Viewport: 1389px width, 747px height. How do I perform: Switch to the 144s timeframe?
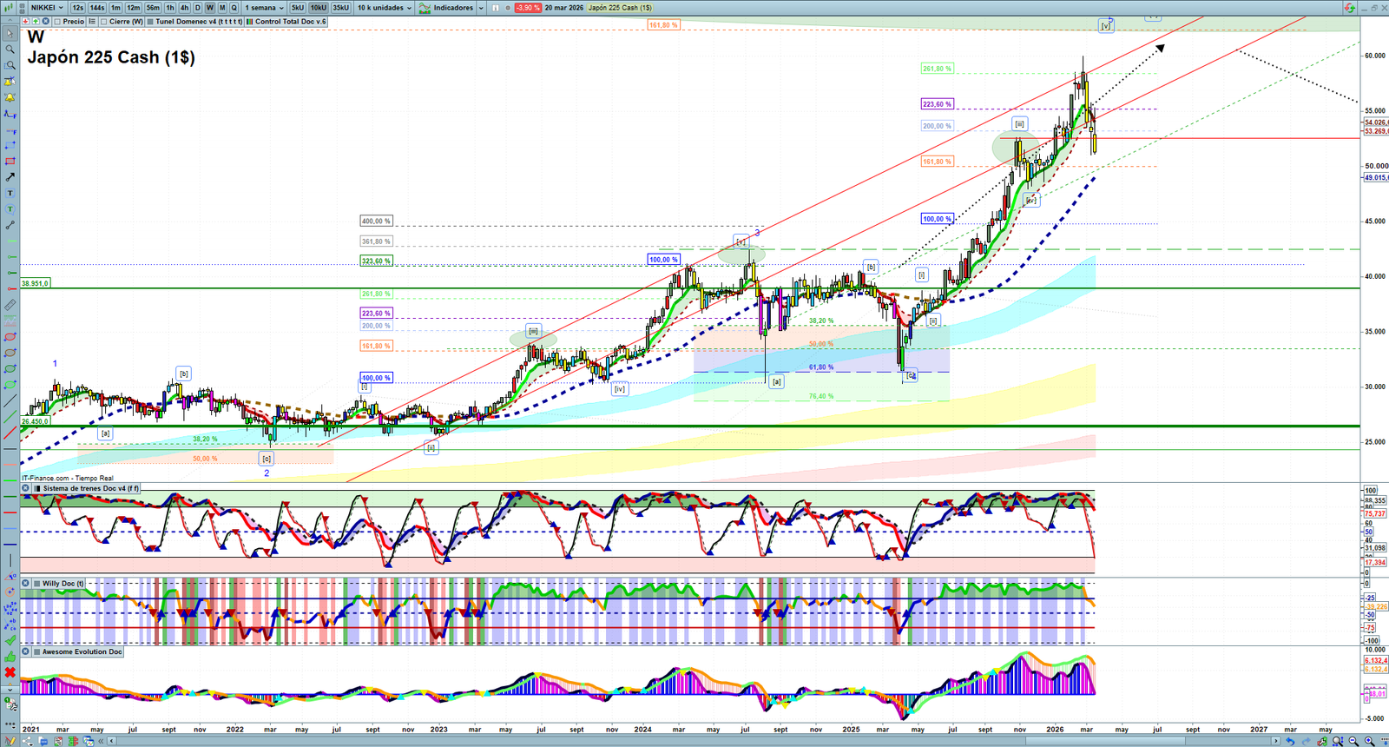[x=97, y=8]
